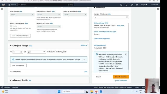Image resolution: width=167 pixels, height=94 pixels.
Task: Open the Firewall (security group) link
Action: (x=102, y=39)
